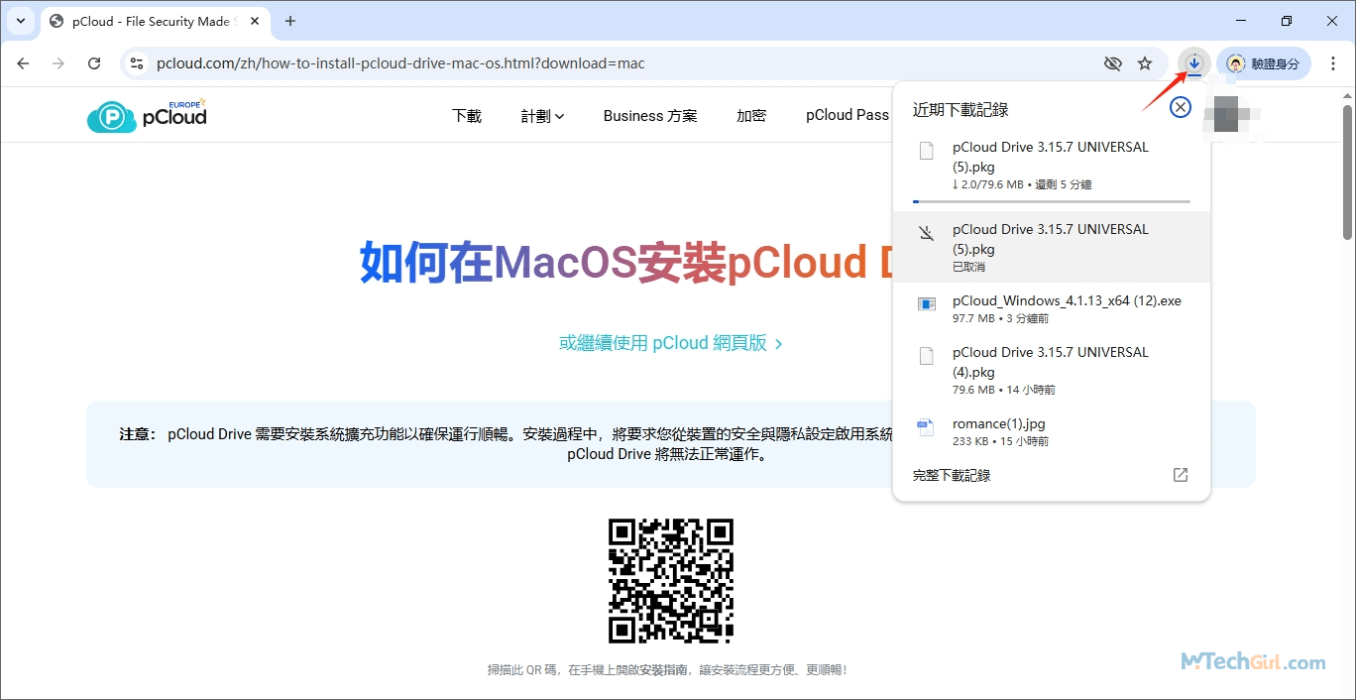Open the Business 方案 menu item
Viewport: 1356px width, 700px height.
(650, 115)
